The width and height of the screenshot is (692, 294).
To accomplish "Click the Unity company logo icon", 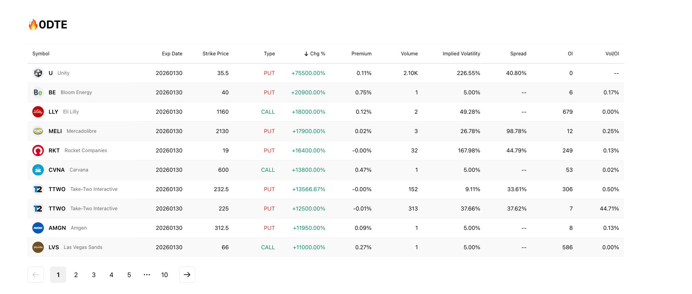I will (38, 73).
